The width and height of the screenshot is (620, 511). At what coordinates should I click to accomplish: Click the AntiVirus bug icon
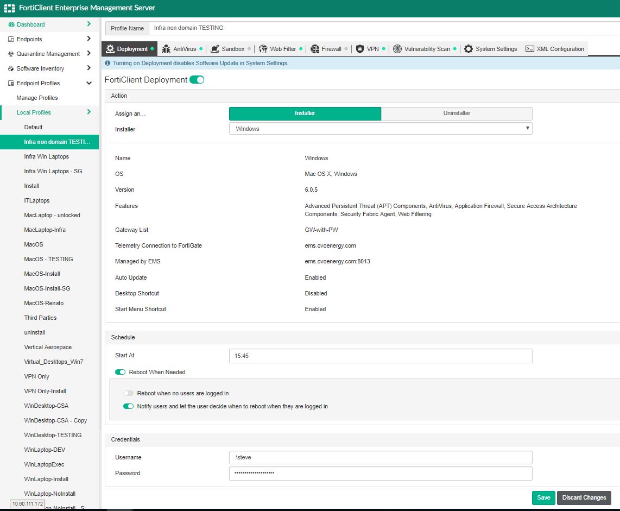166,49
